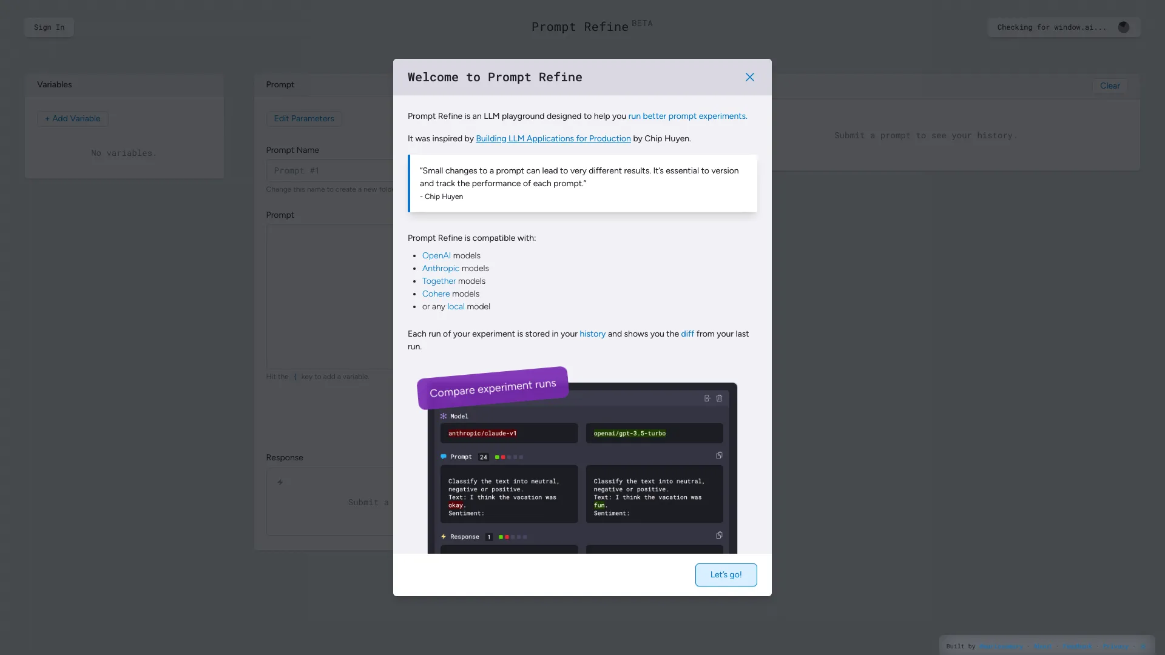This screenshot has height=655, width=1165.
Task: Click the 'Welcome to Prompt Refine' heading
Action: [495, 77]
